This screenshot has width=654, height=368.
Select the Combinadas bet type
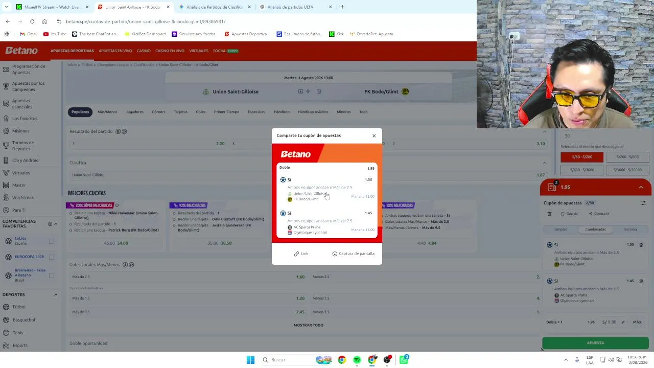click(x=595, y=229)
